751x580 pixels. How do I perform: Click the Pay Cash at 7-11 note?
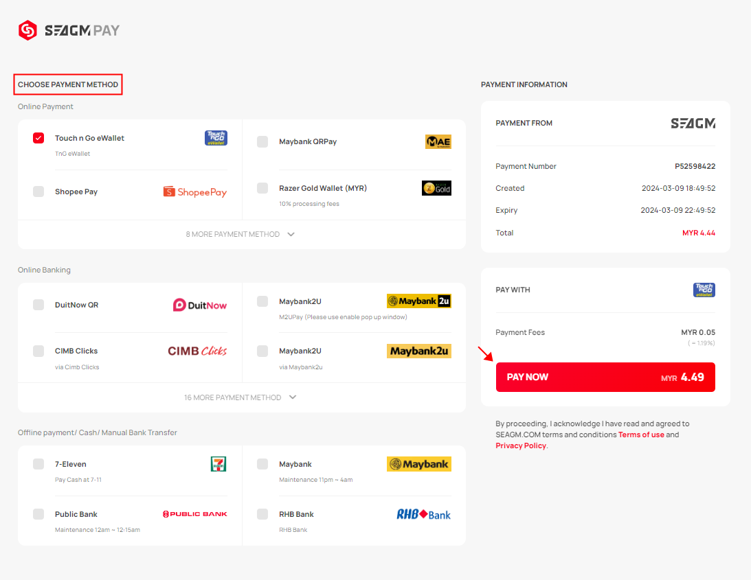coord(78,480)
